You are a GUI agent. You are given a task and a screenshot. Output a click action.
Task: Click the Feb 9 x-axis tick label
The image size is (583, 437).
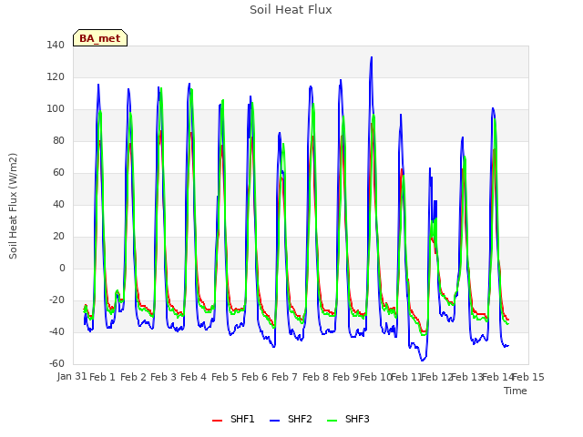pyautogui.click(x=345, y=377)
